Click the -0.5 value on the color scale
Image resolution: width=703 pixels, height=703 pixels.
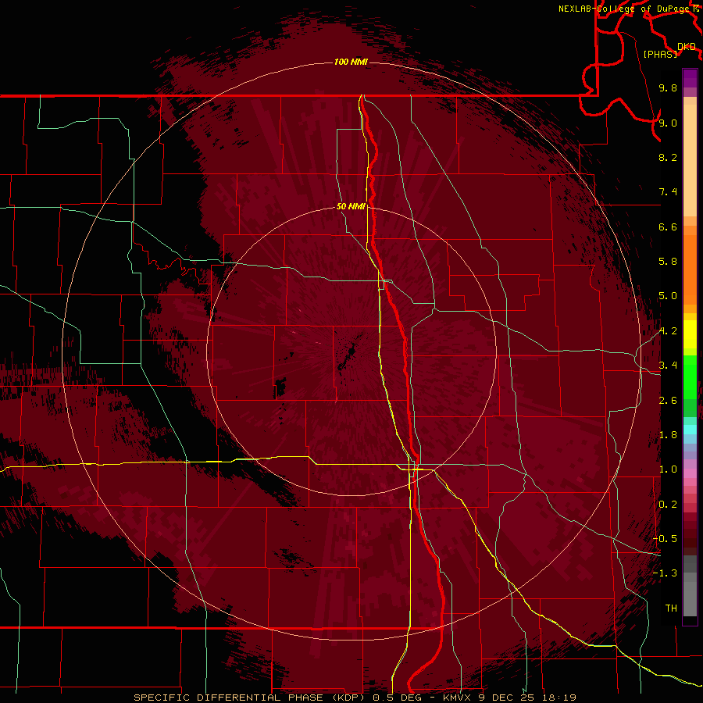coord(665,539)
